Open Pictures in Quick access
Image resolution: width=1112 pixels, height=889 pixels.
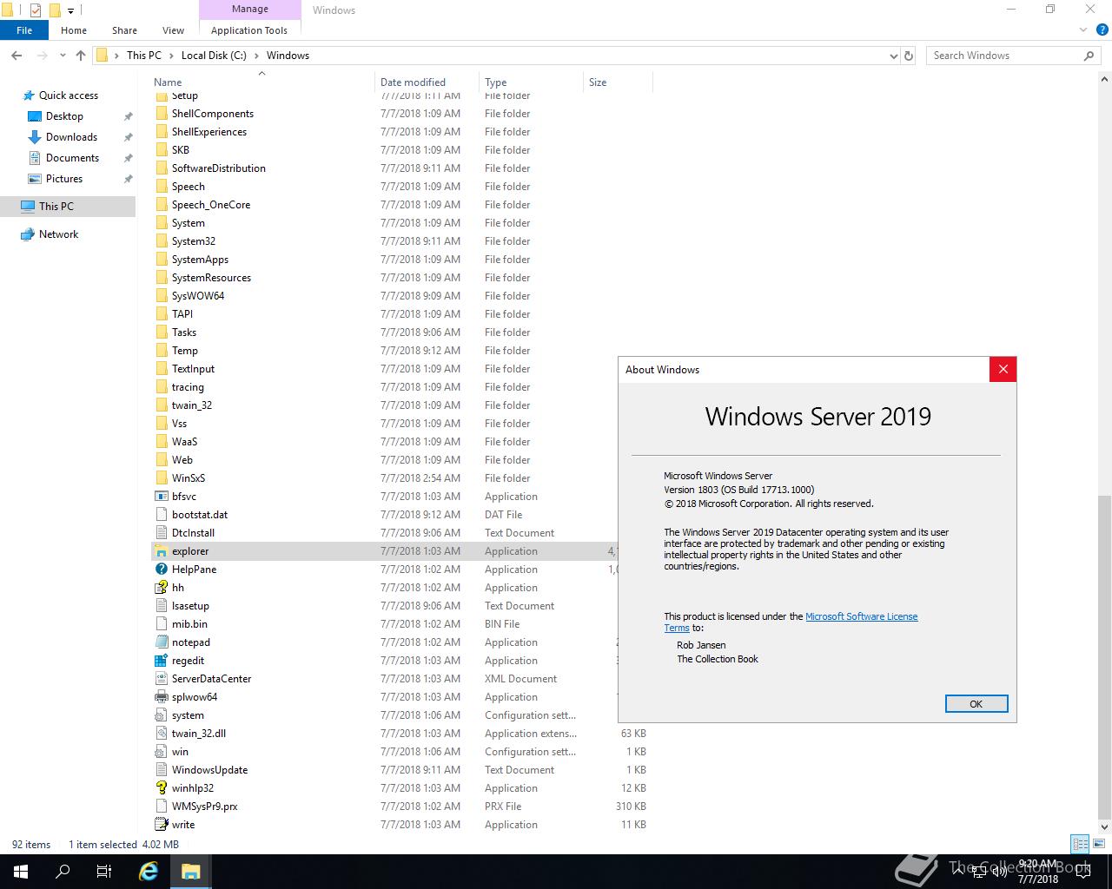(x=64, y=179)
